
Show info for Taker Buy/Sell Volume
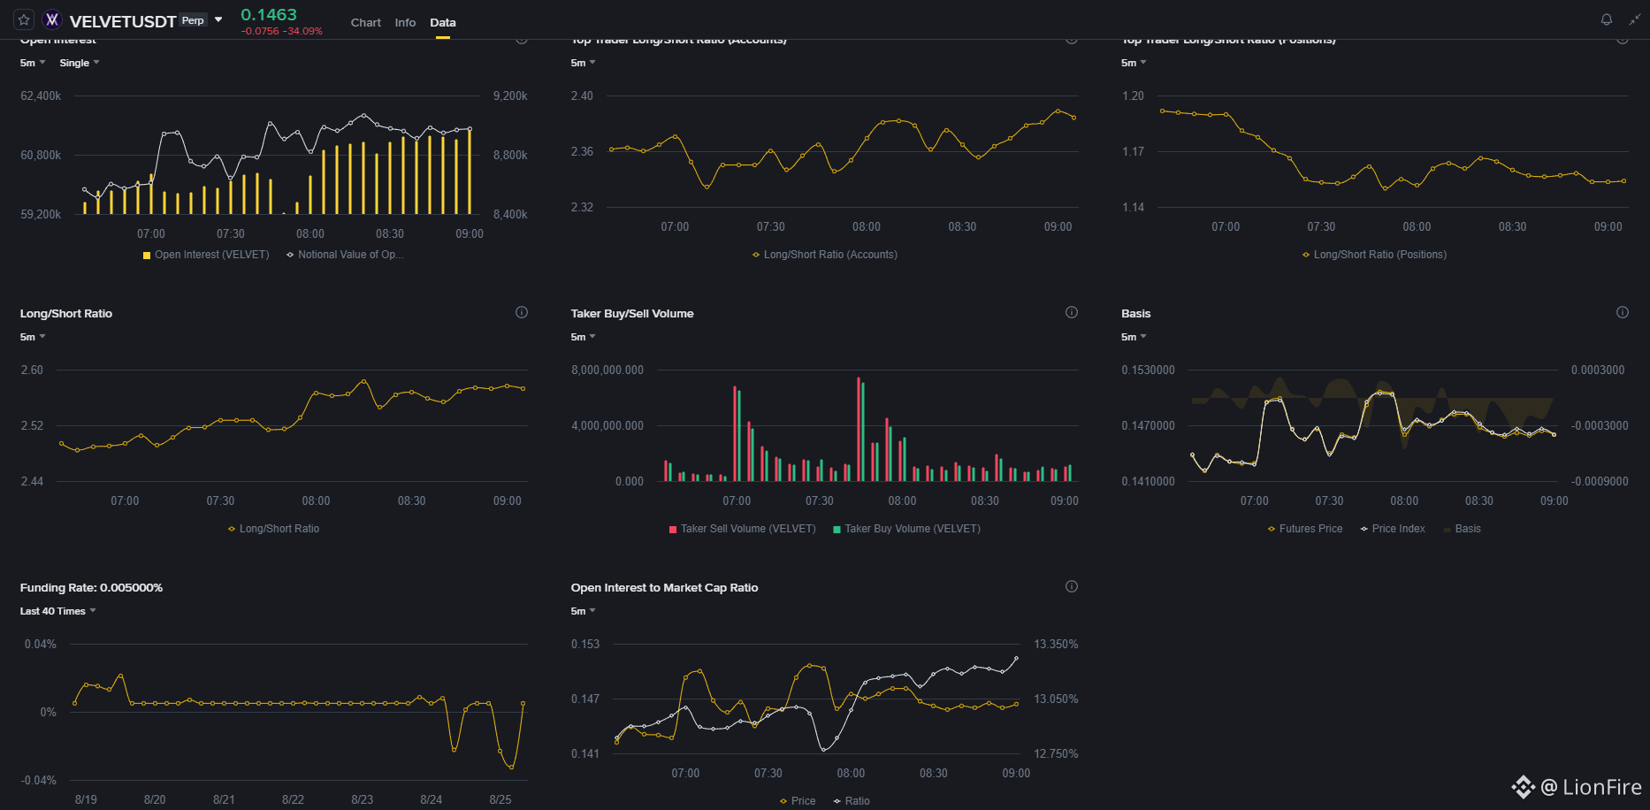(1072, 312)
